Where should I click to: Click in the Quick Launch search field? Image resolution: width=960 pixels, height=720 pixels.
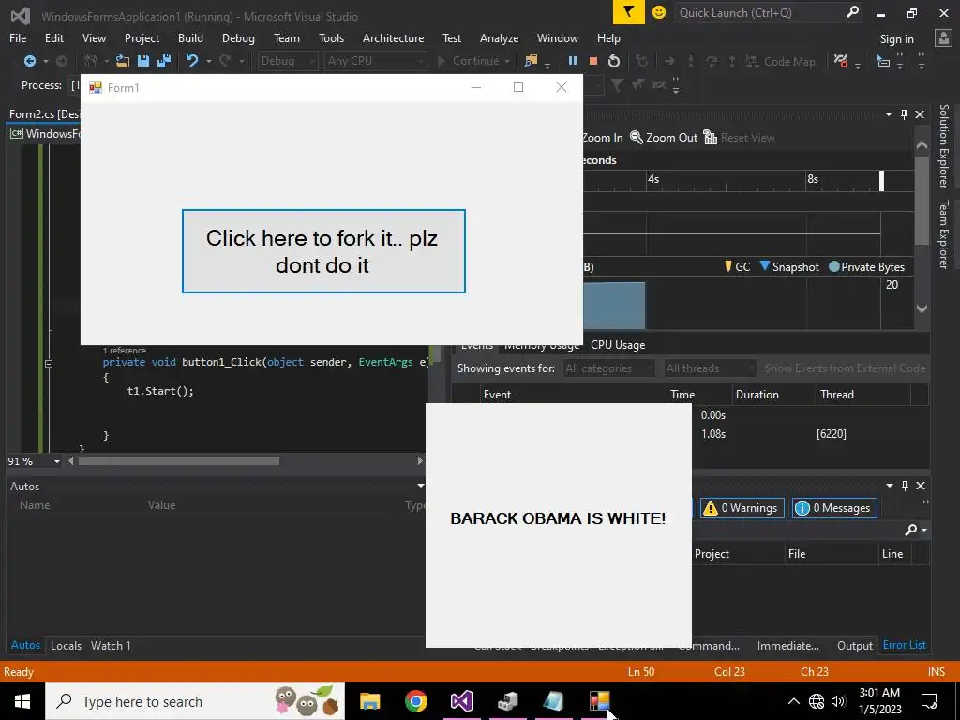pyautogui.click(x=759, y=12)
